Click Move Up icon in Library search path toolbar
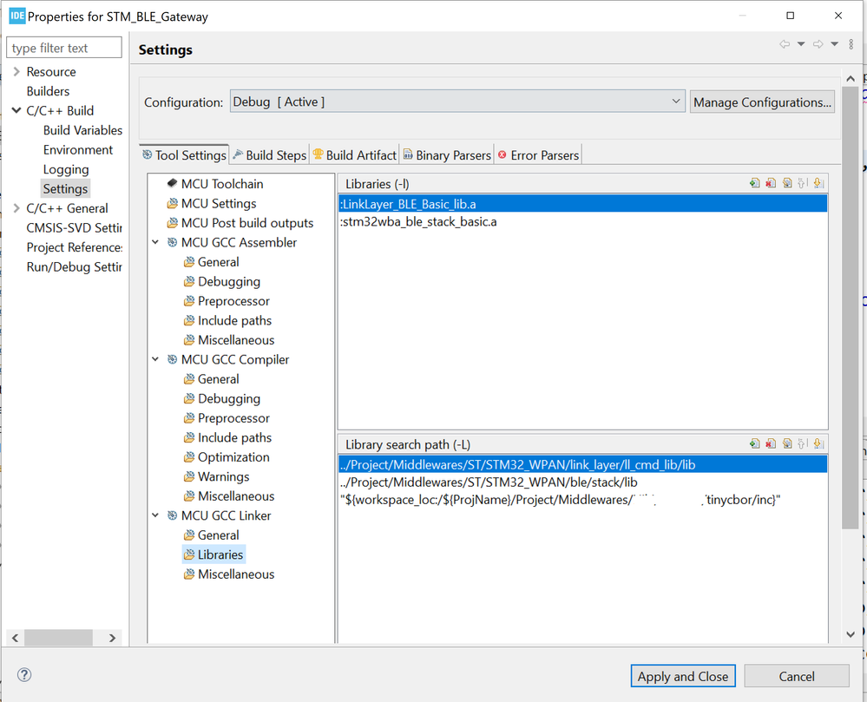 pos(803,444)
